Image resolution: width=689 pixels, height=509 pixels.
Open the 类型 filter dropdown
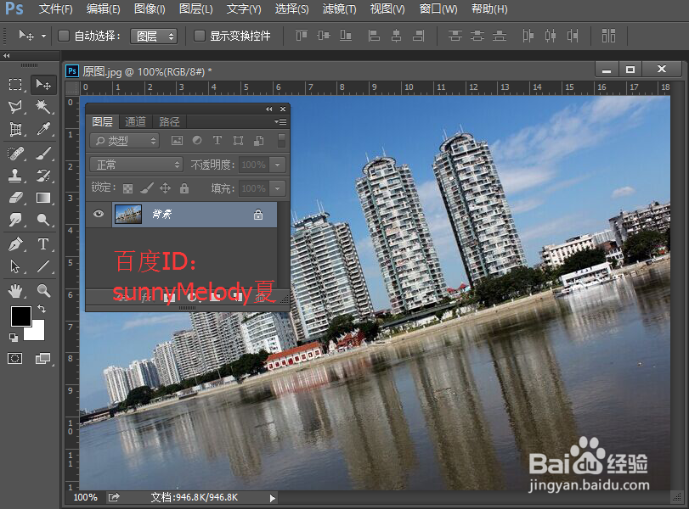[x=124, y=141]
